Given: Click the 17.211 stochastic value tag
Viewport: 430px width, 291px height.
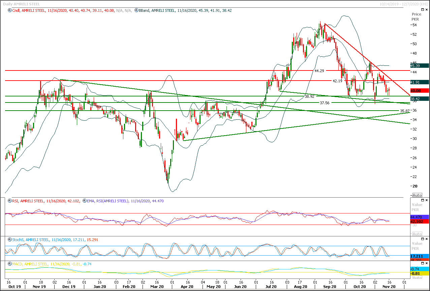Looking at the screenshot, I should [419, 256].
